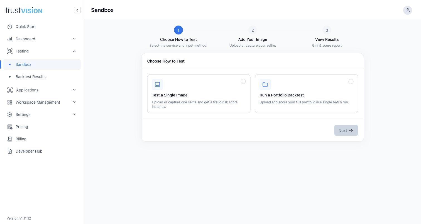Image resolution: width=421 pixels, height=224 pixels.
Task: Navigate to Developer Hub
Action: click(42, 151)
